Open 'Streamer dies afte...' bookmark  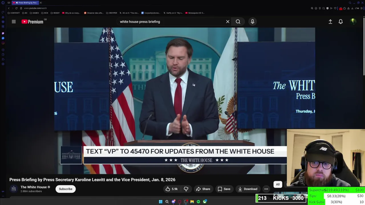pos(94,13)
